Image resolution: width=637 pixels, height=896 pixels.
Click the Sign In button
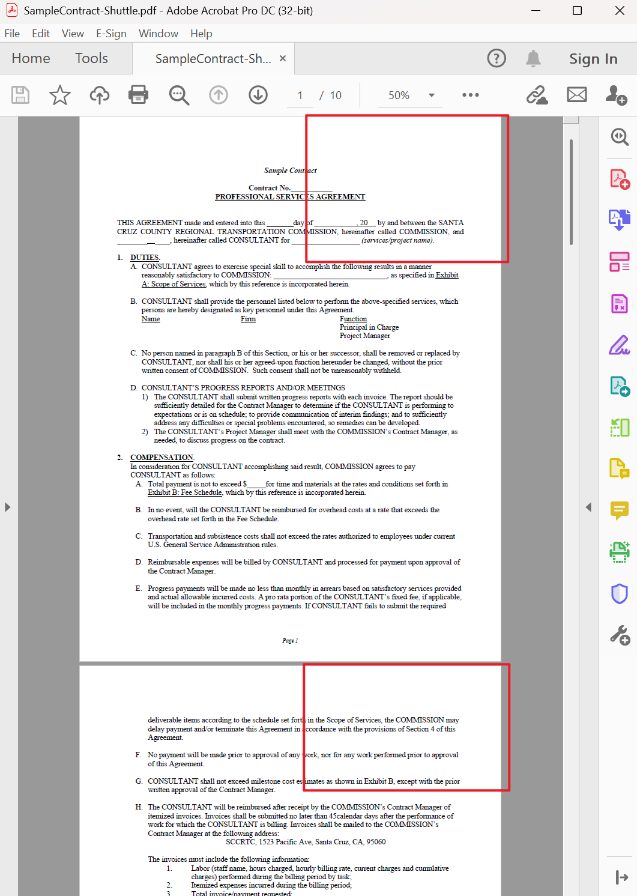(593, 58)
